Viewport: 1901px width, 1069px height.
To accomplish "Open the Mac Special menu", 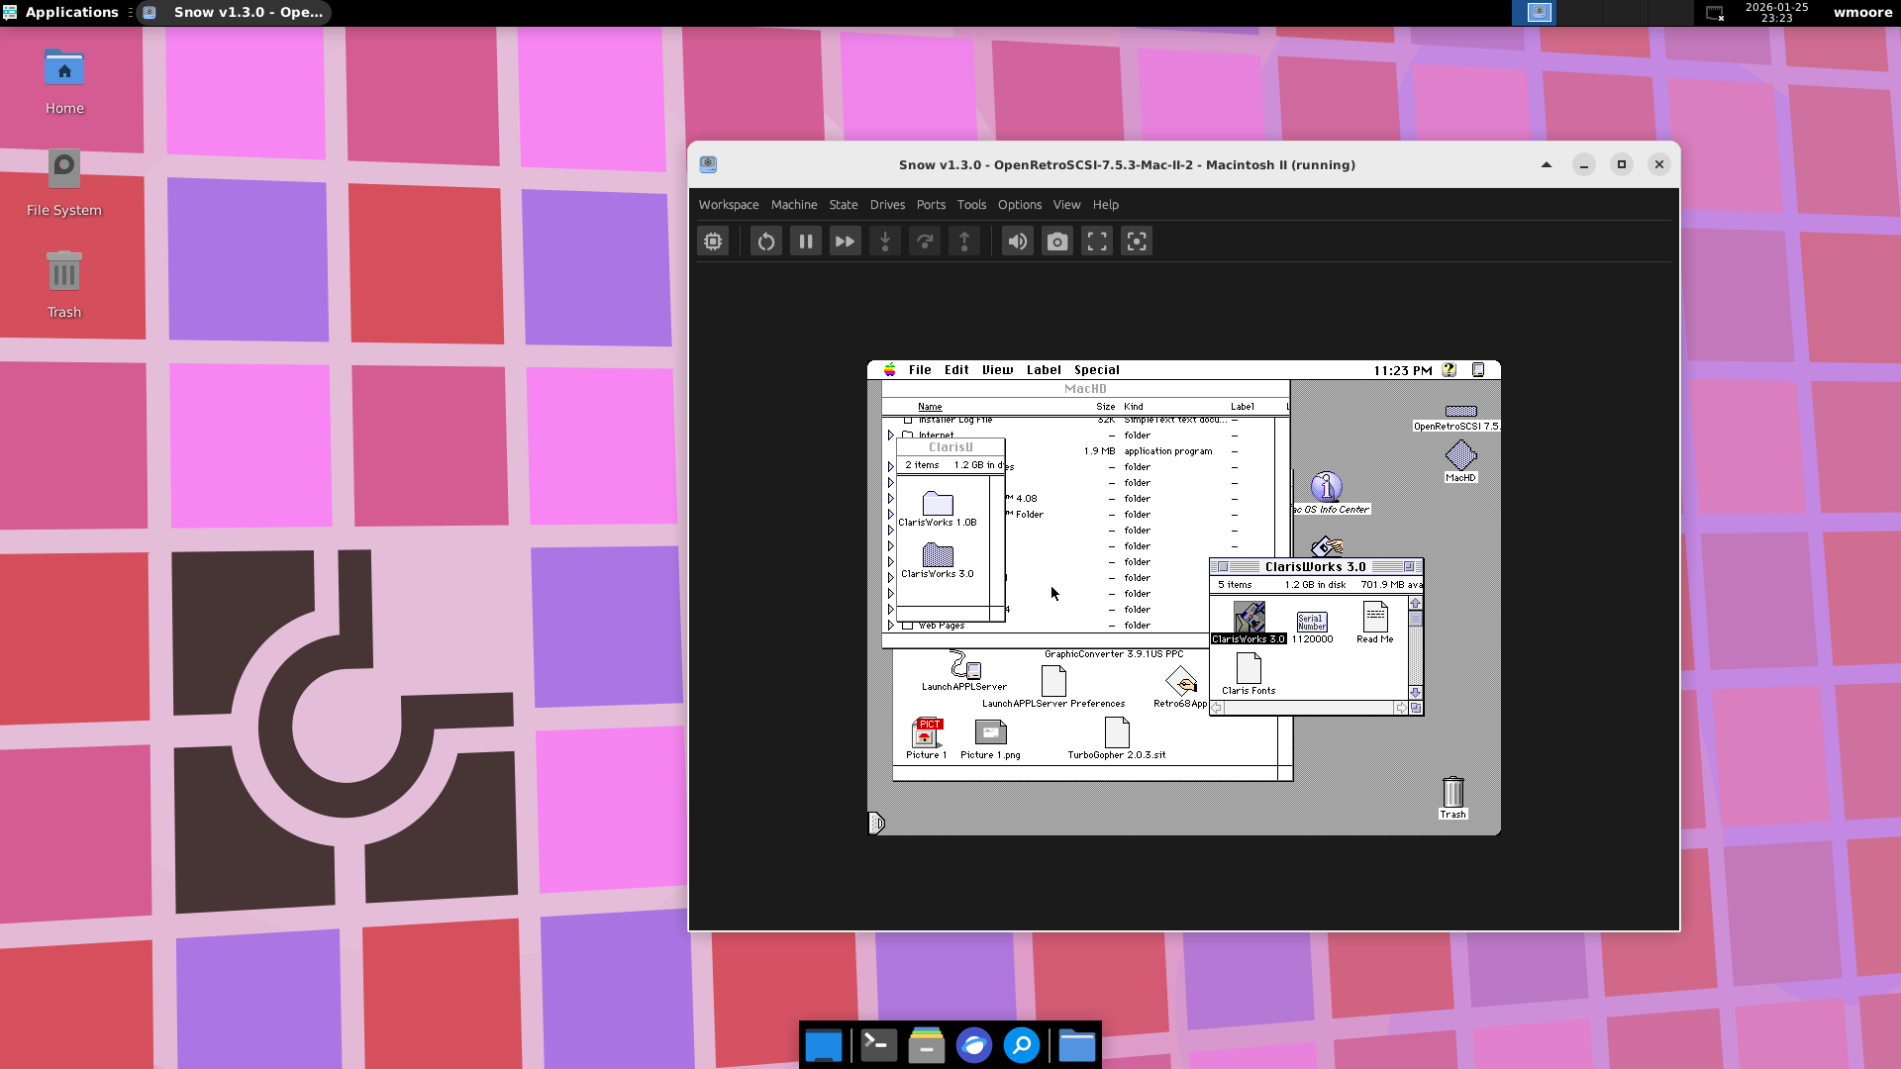I will click(x=1096, y=370).
